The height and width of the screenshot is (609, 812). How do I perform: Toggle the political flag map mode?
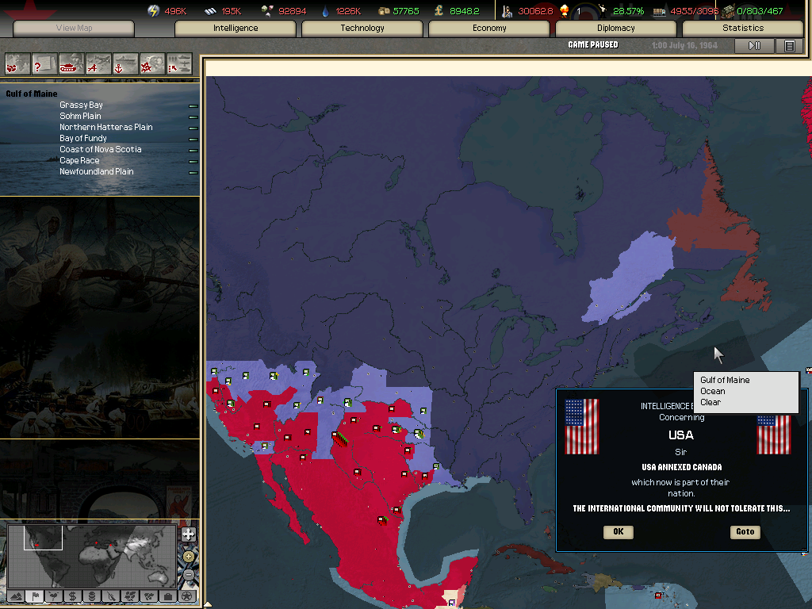click(34, 596)
